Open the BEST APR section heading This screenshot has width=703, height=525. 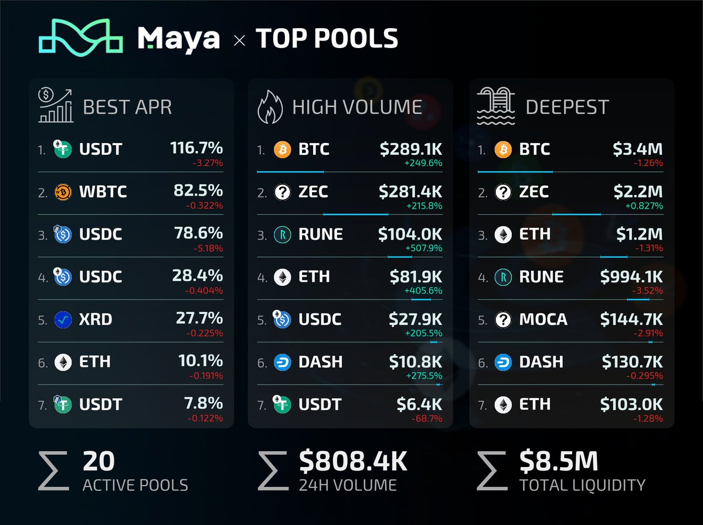(127, 107)
